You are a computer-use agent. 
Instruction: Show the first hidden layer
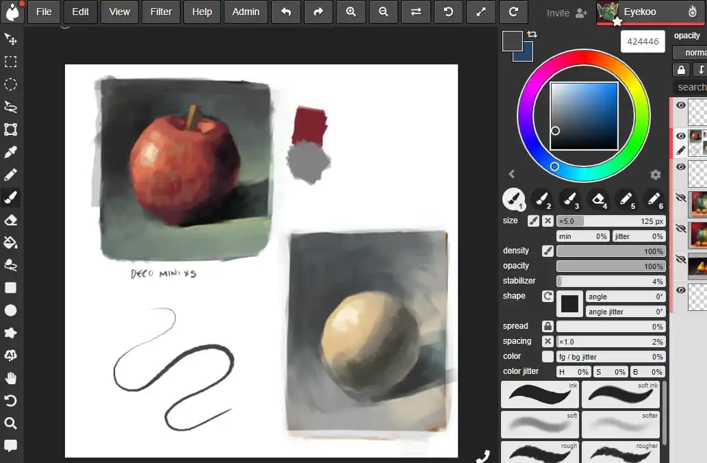681,198
